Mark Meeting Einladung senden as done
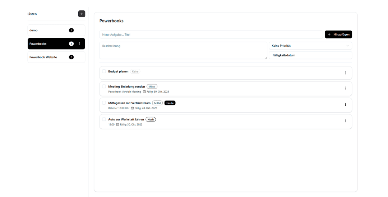This screenshot has width=388, height=197. coord(104,86)
